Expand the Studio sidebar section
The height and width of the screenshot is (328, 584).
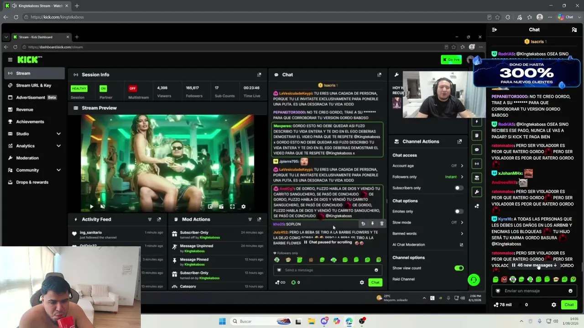point(58,134)
